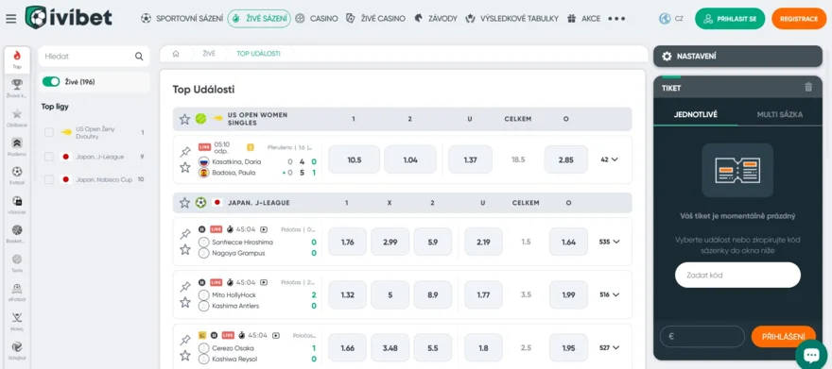Screen dimensions: 832x369
Task: Pin the Mito HollyHock match
Action: (x=184, y=287)
